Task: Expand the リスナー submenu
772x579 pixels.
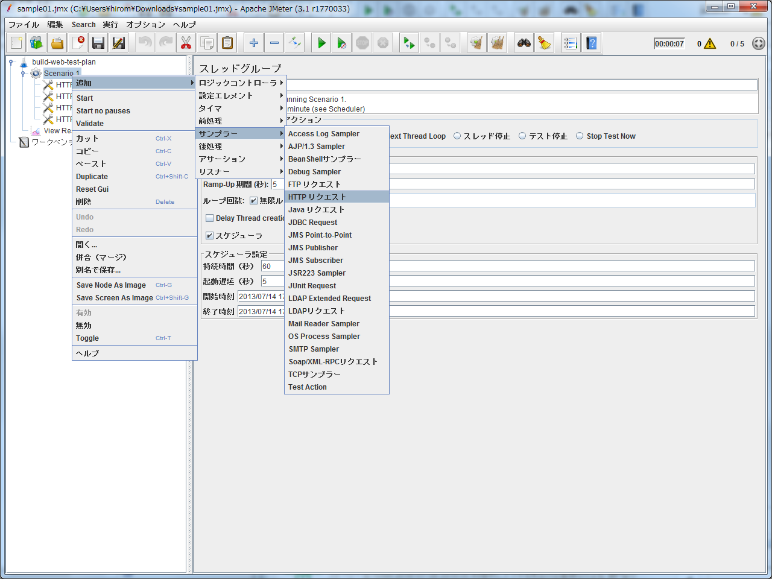Action: tap(241, 171)
